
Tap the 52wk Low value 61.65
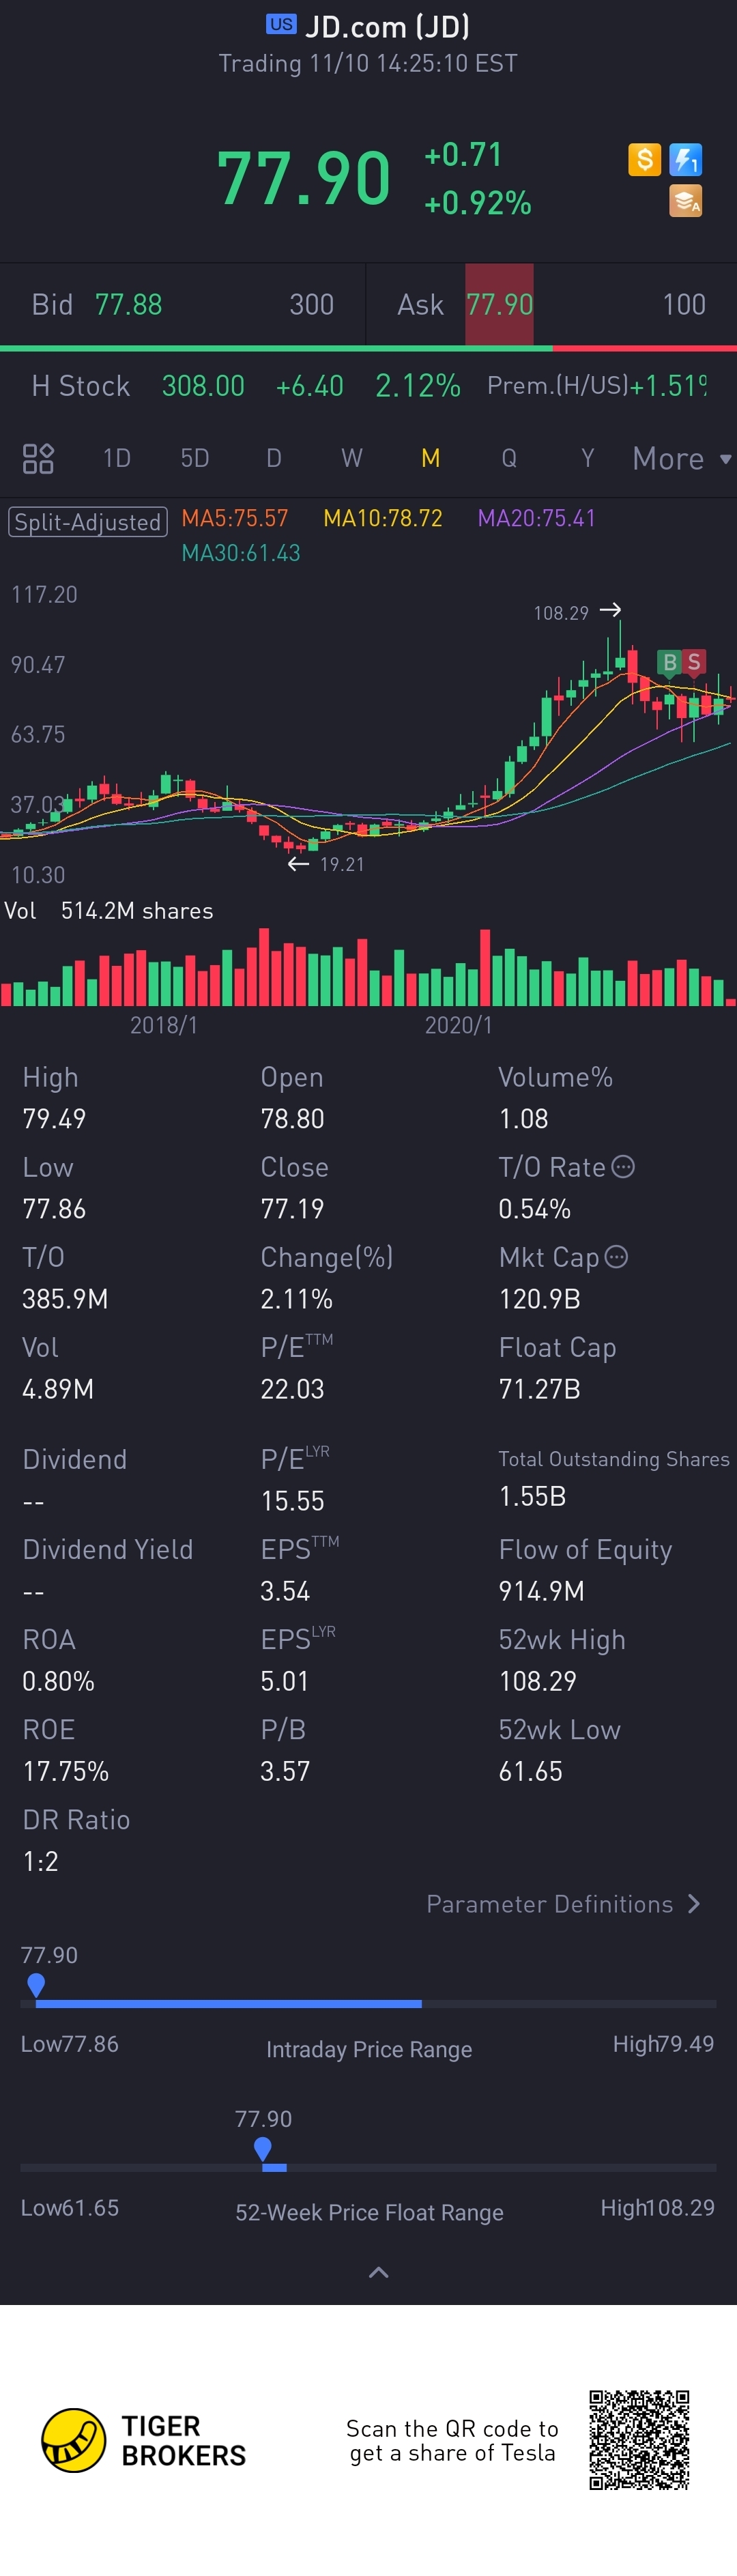(530, 1771)
